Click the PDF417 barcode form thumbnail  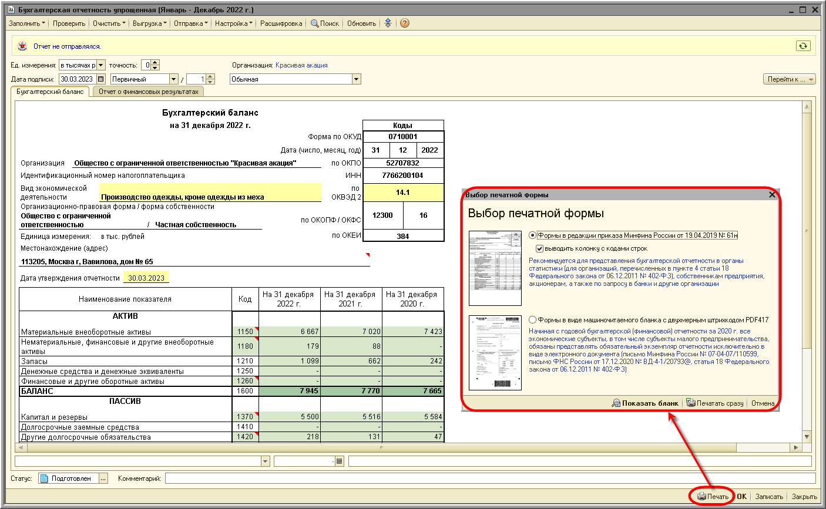495,353
